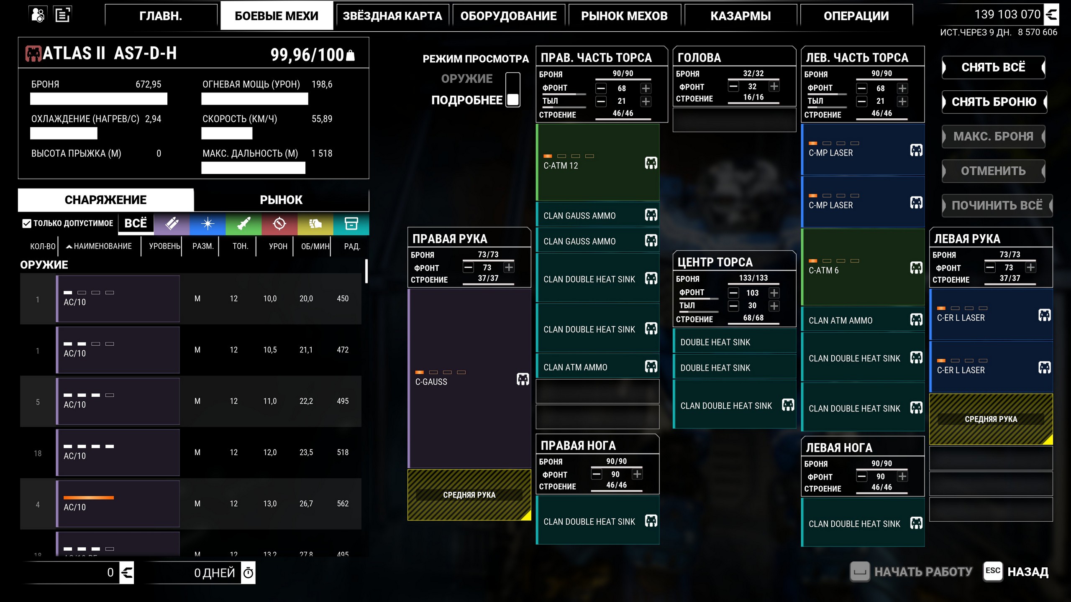The width and height of the screenshot is (1071, 602).
Task: Increase right arm front armor
Action: 509,268
